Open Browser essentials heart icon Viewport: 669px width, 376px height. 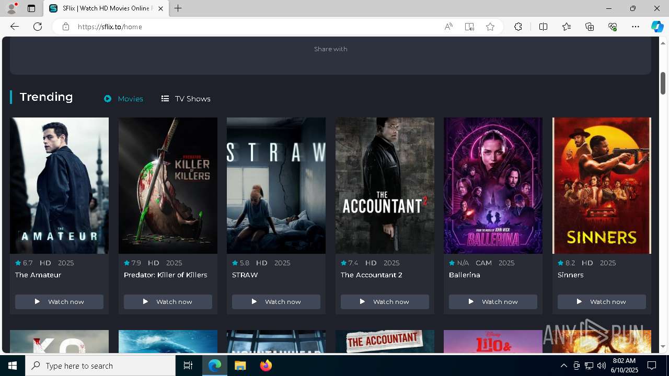tap(613, 27)
